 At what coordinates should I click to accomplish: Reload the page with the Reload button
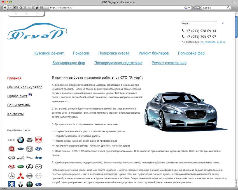pos(21,8)
